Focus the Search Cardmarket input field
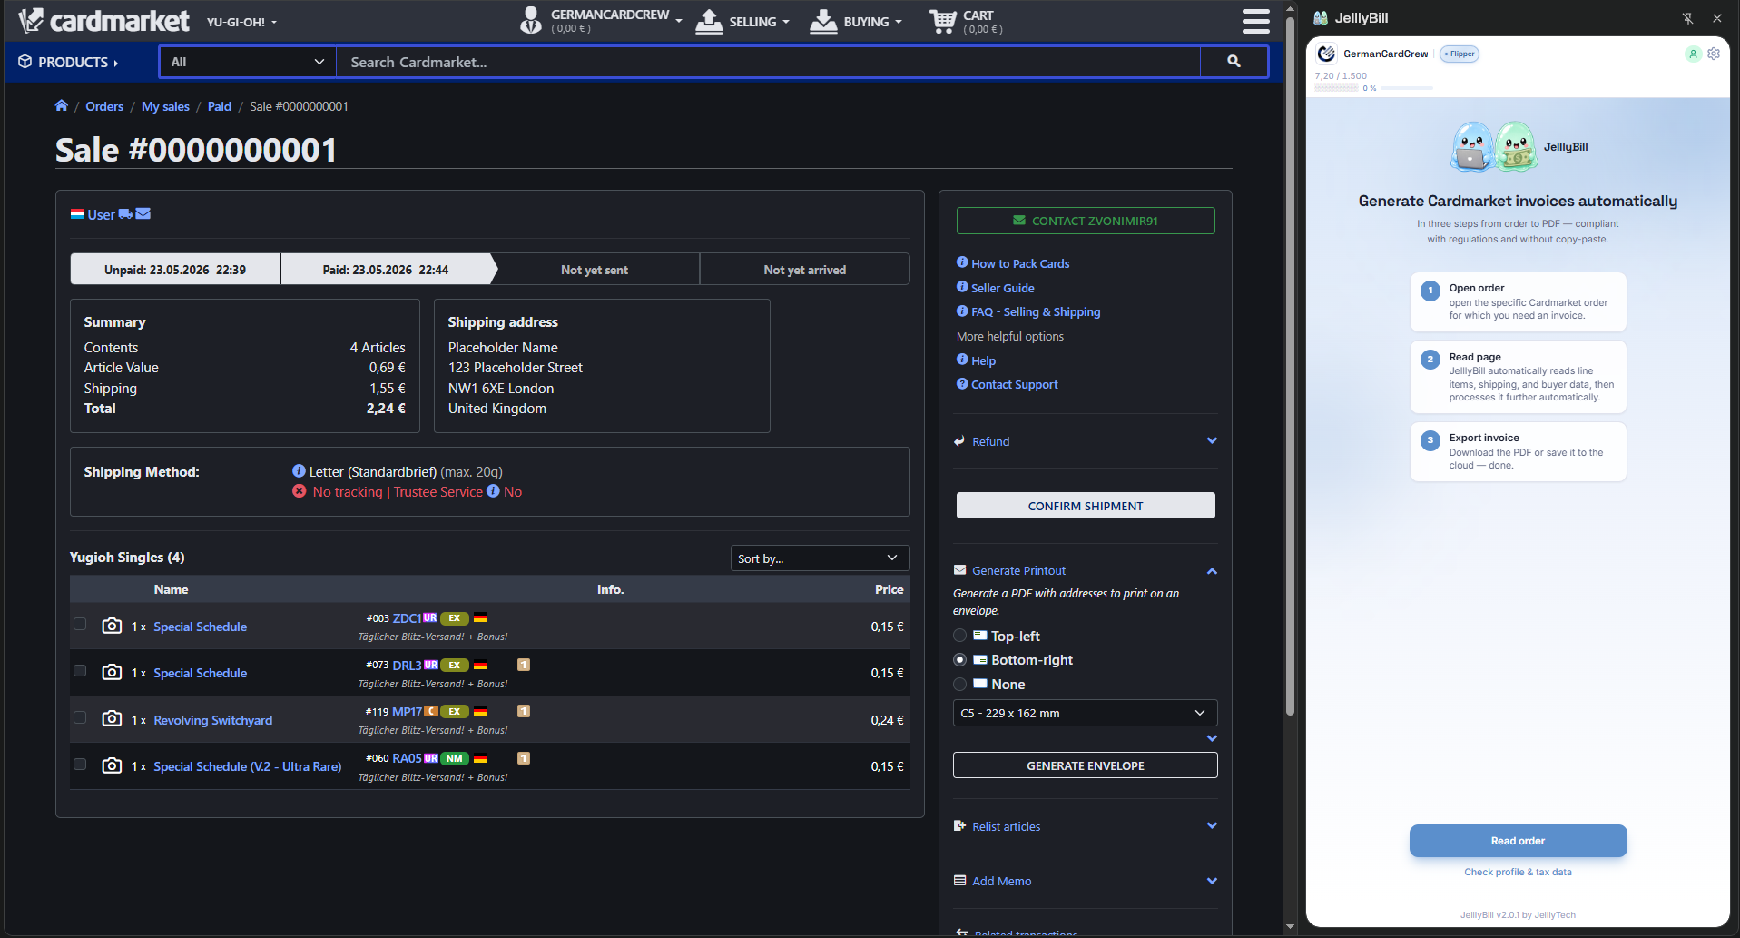 [769, 62]
